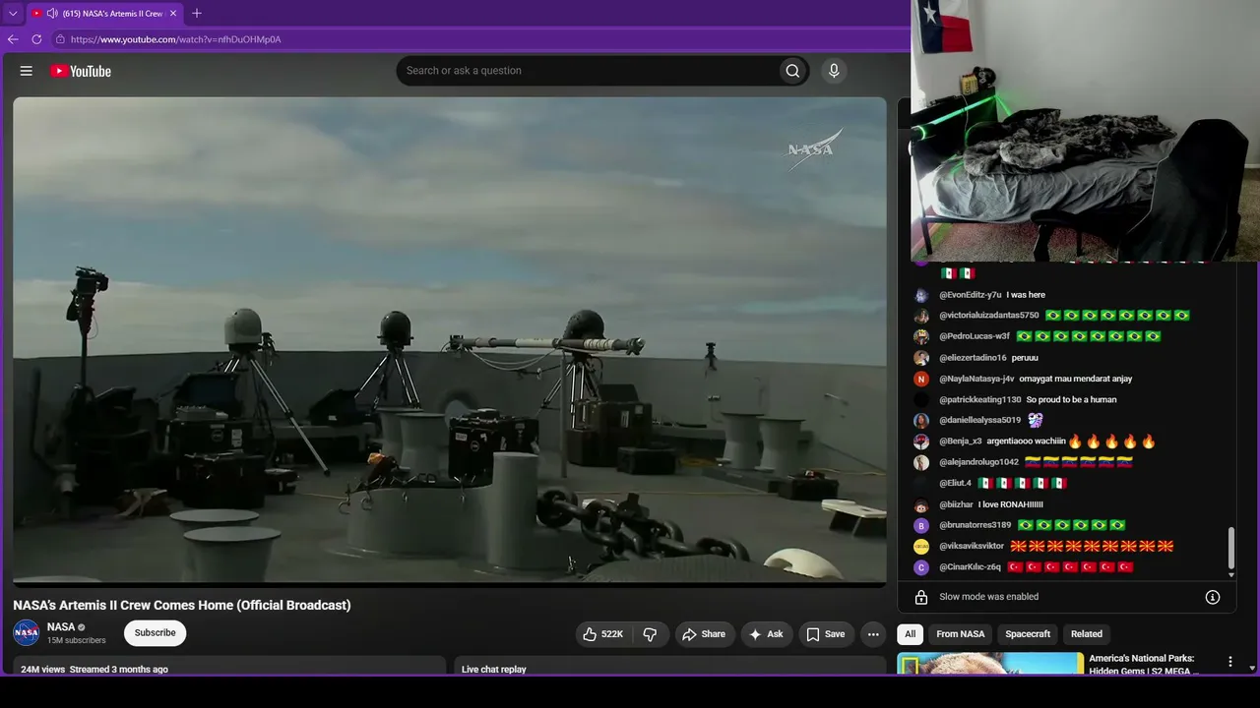1260x708 pixels.
Task: Open America's National Parks video title
Action: coord(1145,664)
